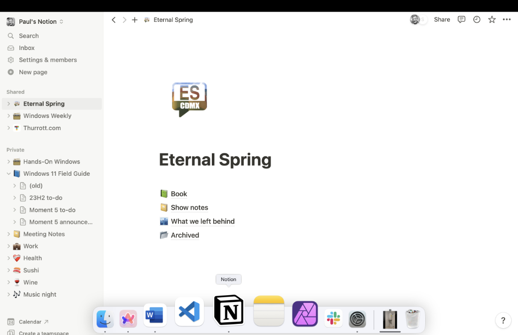Collapse the Windows 11 Field Guide tree

(x=9, y=174)
